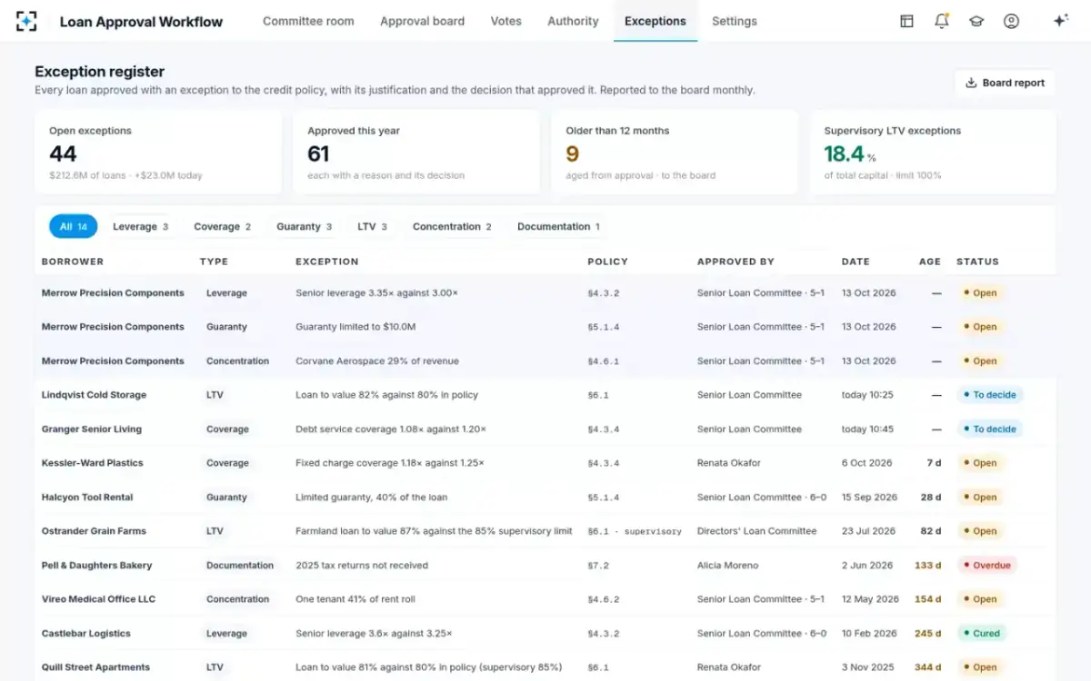Screen dimensions: 1091x681
Task: Click the Open status on Halcyon row
Action: pyautogui.click(x=980, y=497)
